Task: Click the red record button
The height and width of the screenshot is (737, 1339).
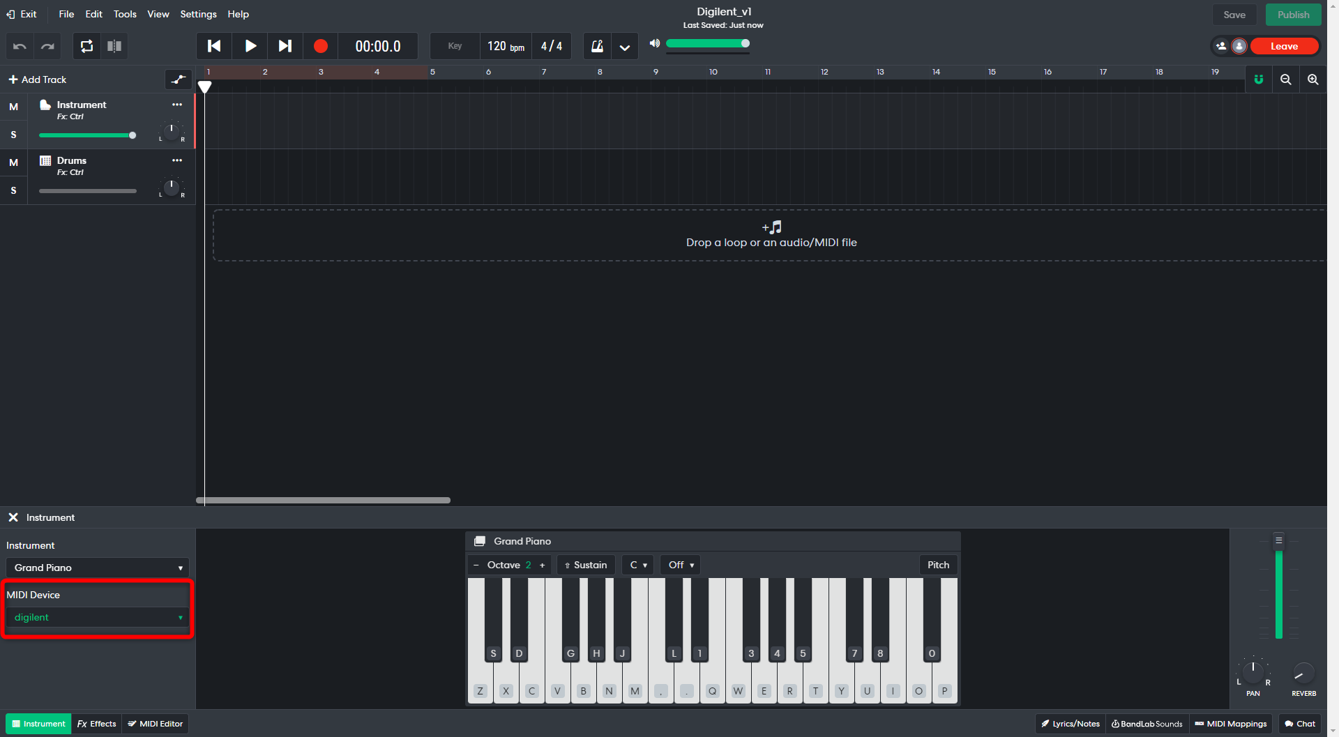Action: coord(321,46)
